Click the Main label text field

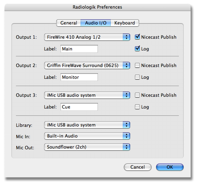point(79,49)
